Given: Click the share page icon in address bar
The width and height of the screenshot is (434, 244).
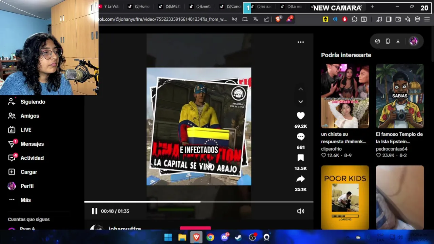Looking at the screenshot, I should [x=267, y=19].
